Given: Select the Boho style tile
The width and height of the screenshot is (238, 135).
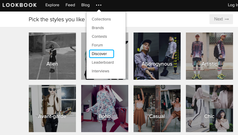Looking at the screenshot, I should [105, 109].
